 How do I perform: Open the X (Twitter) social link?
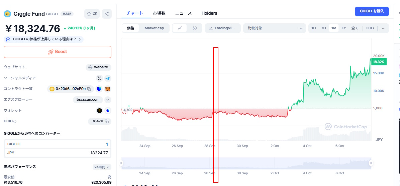coord(99,78)
